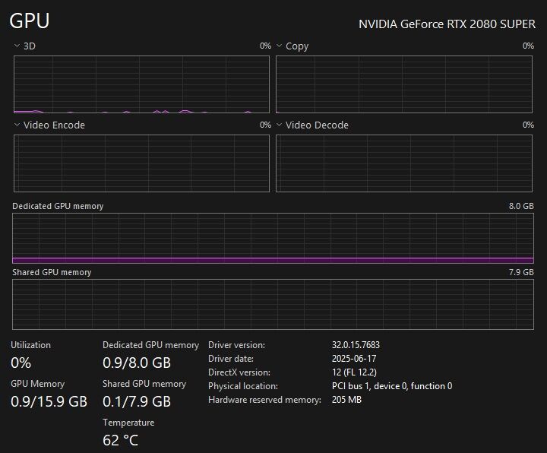
Task: Click inside the 3D usage graph
Action: pyautogui.click(x=141, y=84)
